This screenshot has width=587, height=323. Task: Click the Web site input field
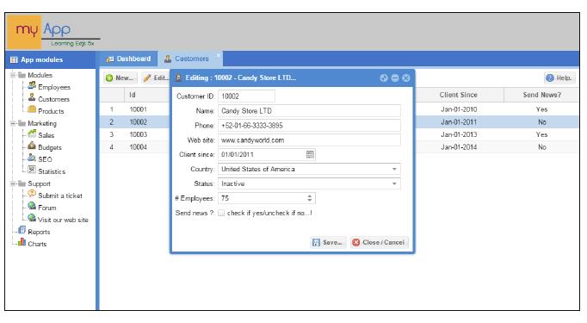[x=309, y=140]
